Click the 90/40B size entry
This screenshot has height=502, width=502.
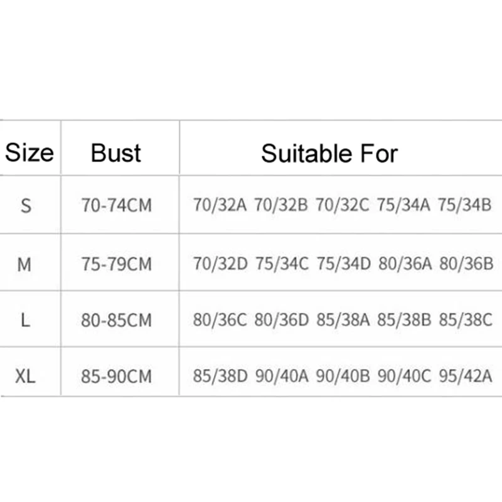point(343,376)
